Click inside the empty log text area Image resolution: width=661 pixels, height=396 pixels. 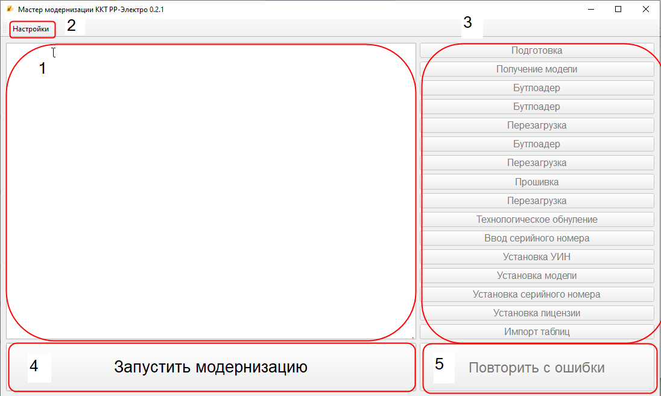click(211, 193)
